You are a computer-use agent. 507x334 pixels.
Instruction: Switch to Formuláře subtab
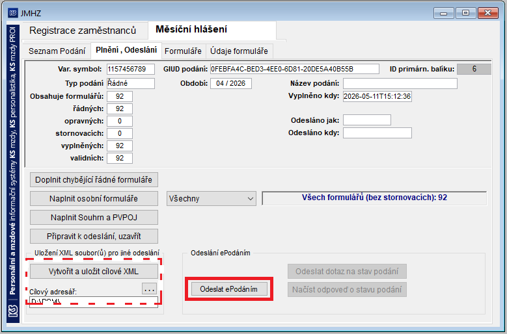(x=183, y=51)
